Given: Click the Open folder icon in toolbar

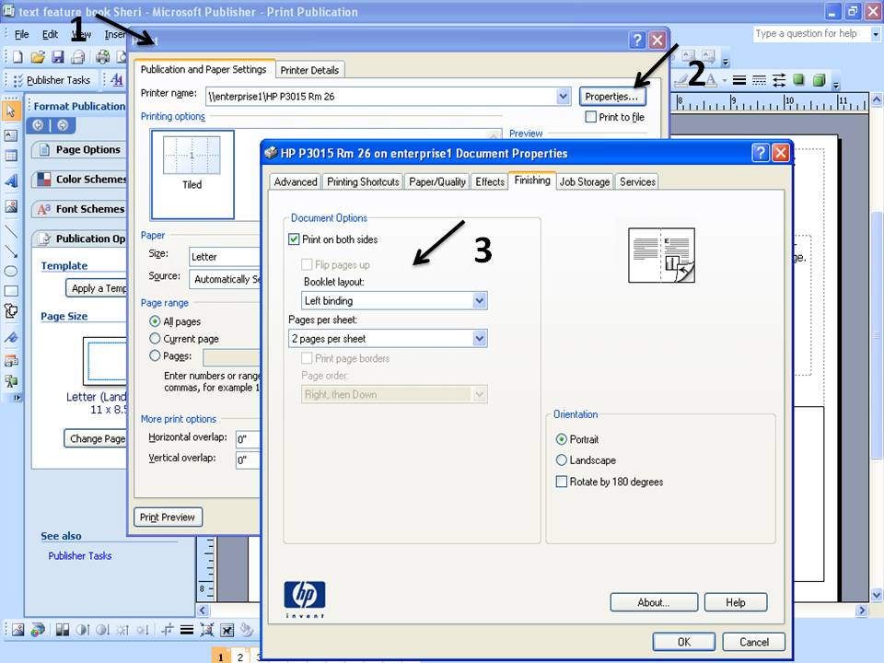Looking at the screenshot, I should pyautogui.click(x=37, y=57).
